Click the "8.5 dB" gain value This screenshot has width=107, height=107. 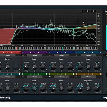pos(97,84)
